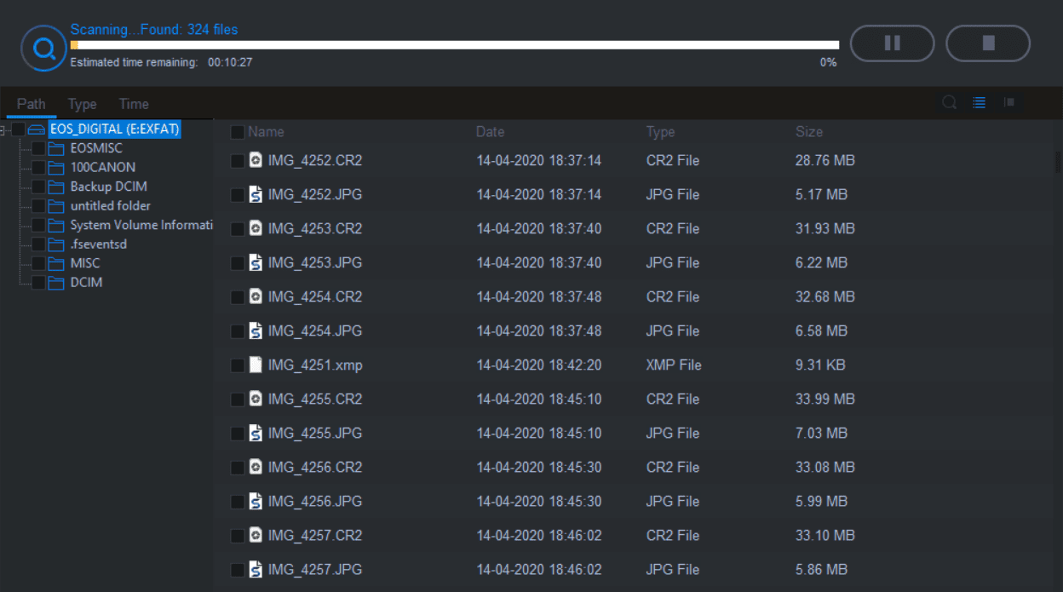Stop the running scan
Viewport: 1063px width, 592px height.
[x=988, y=43]
